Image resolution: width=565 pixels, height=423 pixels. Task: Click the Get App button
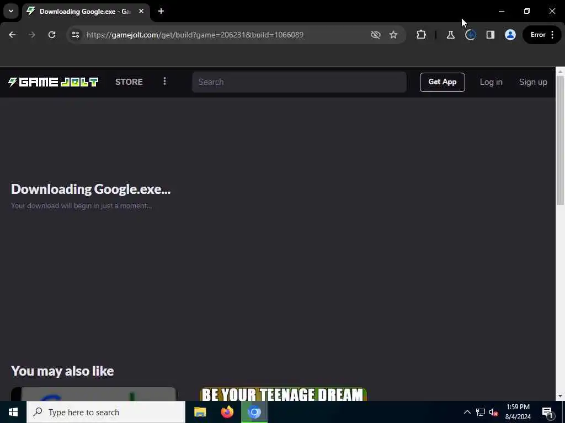442,82
